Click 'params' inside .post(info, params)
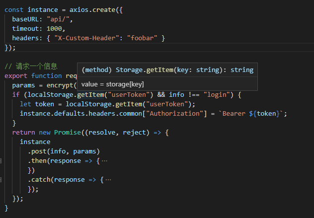The width and height of the screenshot is (314, 218). pyautogui.click(x=84, y=151)
